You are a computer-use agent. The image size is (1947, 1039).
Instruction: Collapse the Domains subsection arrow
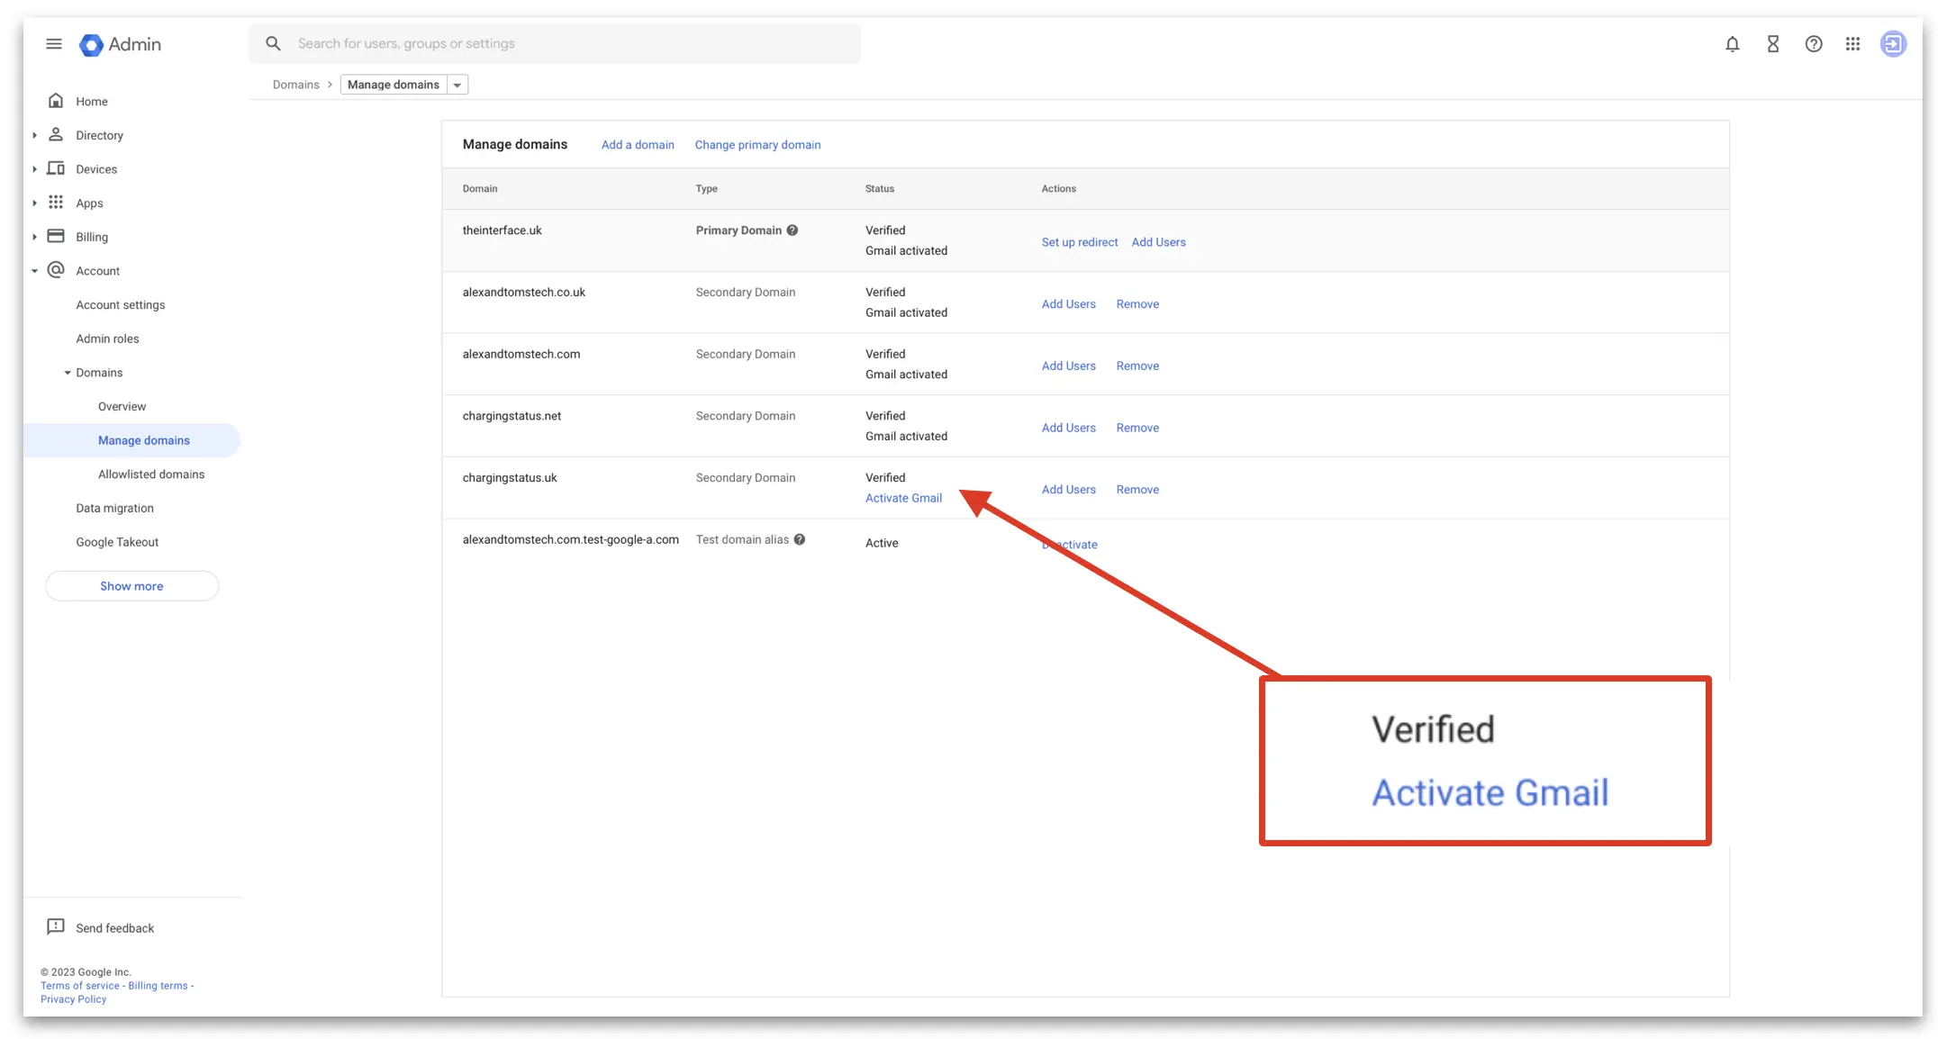tap(68, 373)
